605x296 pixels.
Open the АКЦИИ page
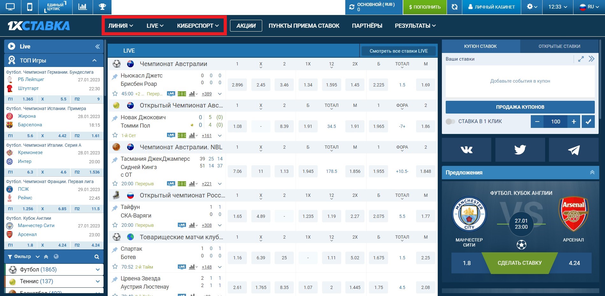point(246,26)
